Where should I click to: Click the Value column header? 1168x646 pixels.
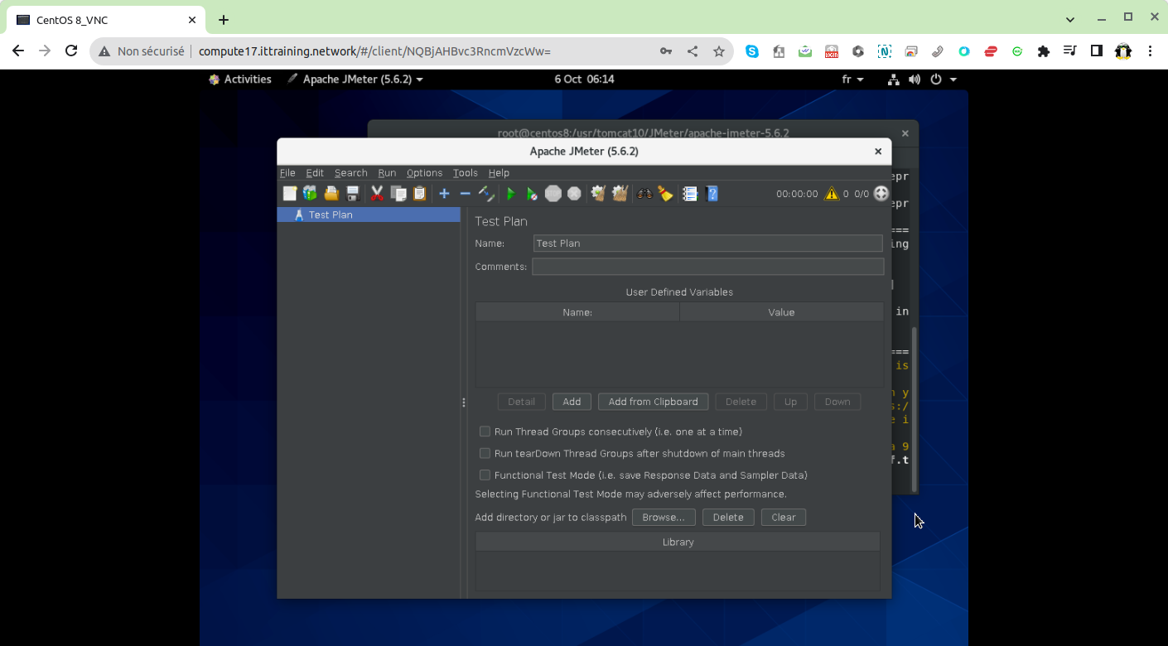tap(781, 312)
